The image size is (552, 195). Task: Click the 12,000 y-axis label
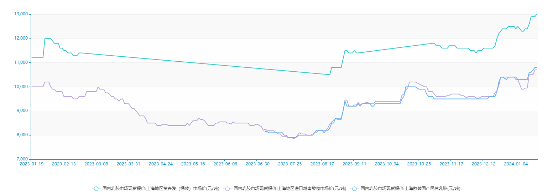pyautogui.click(x=21, y=39)
